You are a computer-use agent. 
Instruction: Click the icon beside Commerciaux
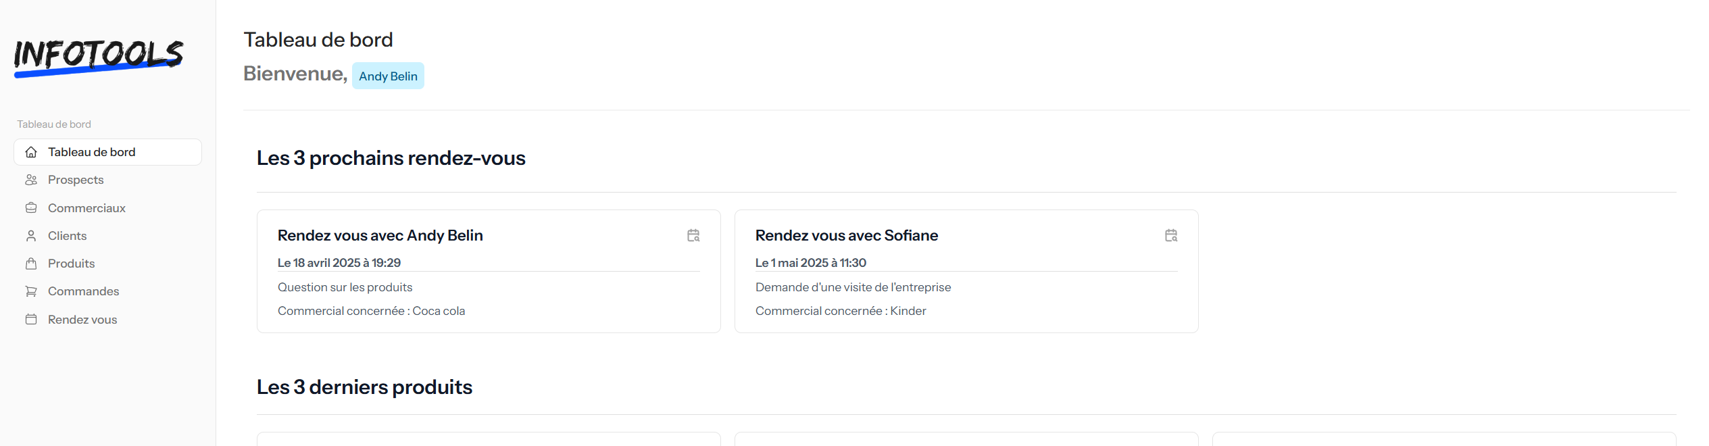(31, 207)
